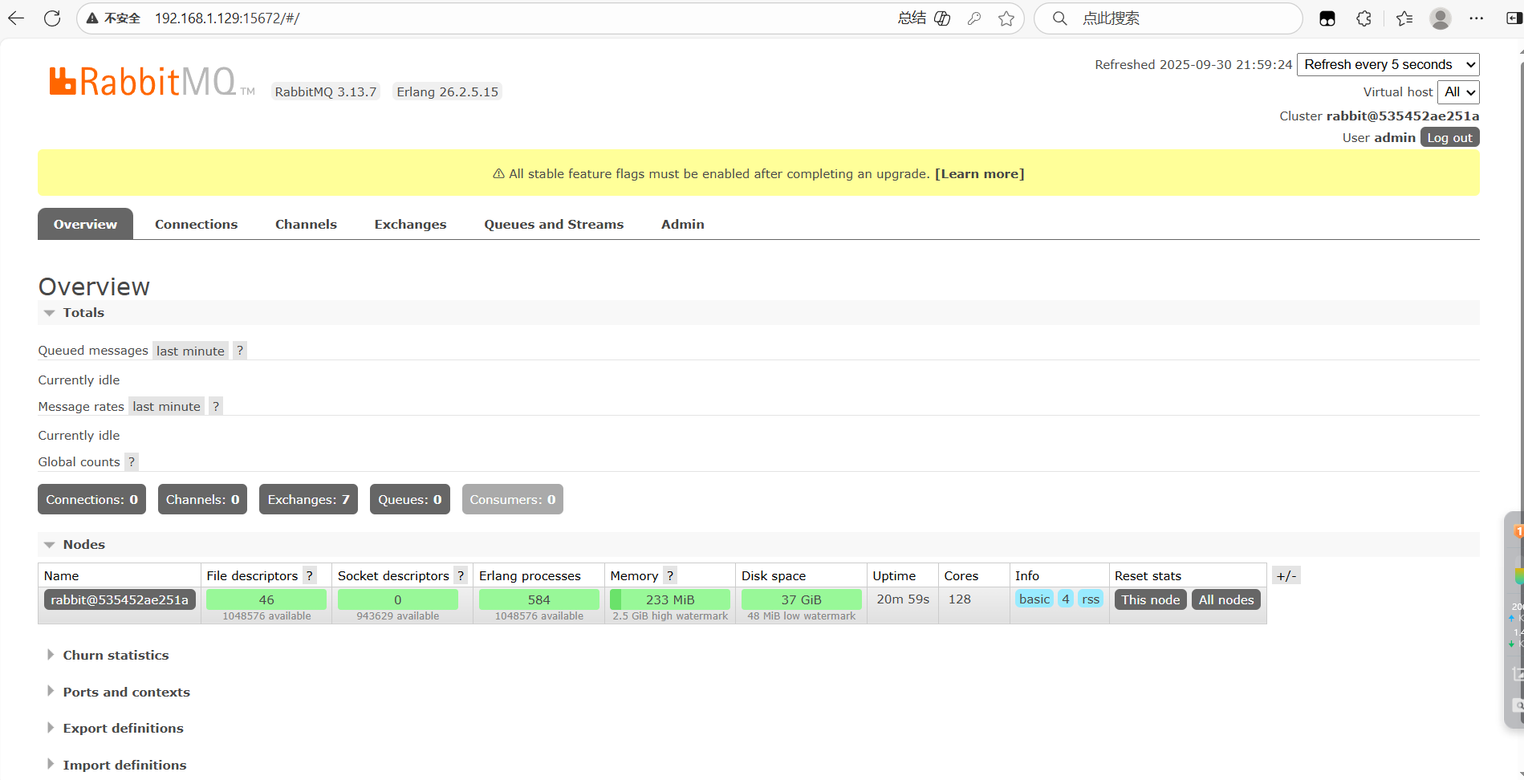The width and height of the screenshot is (1524, 780).
Task: Click the RabbitMQ logo
Action: [x=152, y=82]
